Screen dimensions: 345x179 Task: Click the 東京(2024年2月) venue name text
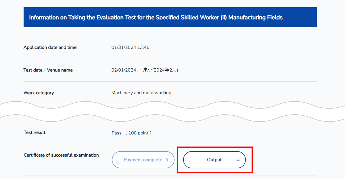click(x=161, y=70)
